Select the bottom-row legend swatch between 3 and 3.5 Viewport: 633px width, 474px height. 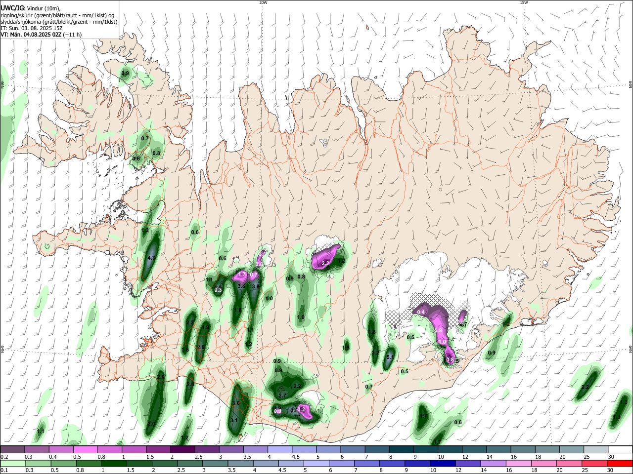215,463
